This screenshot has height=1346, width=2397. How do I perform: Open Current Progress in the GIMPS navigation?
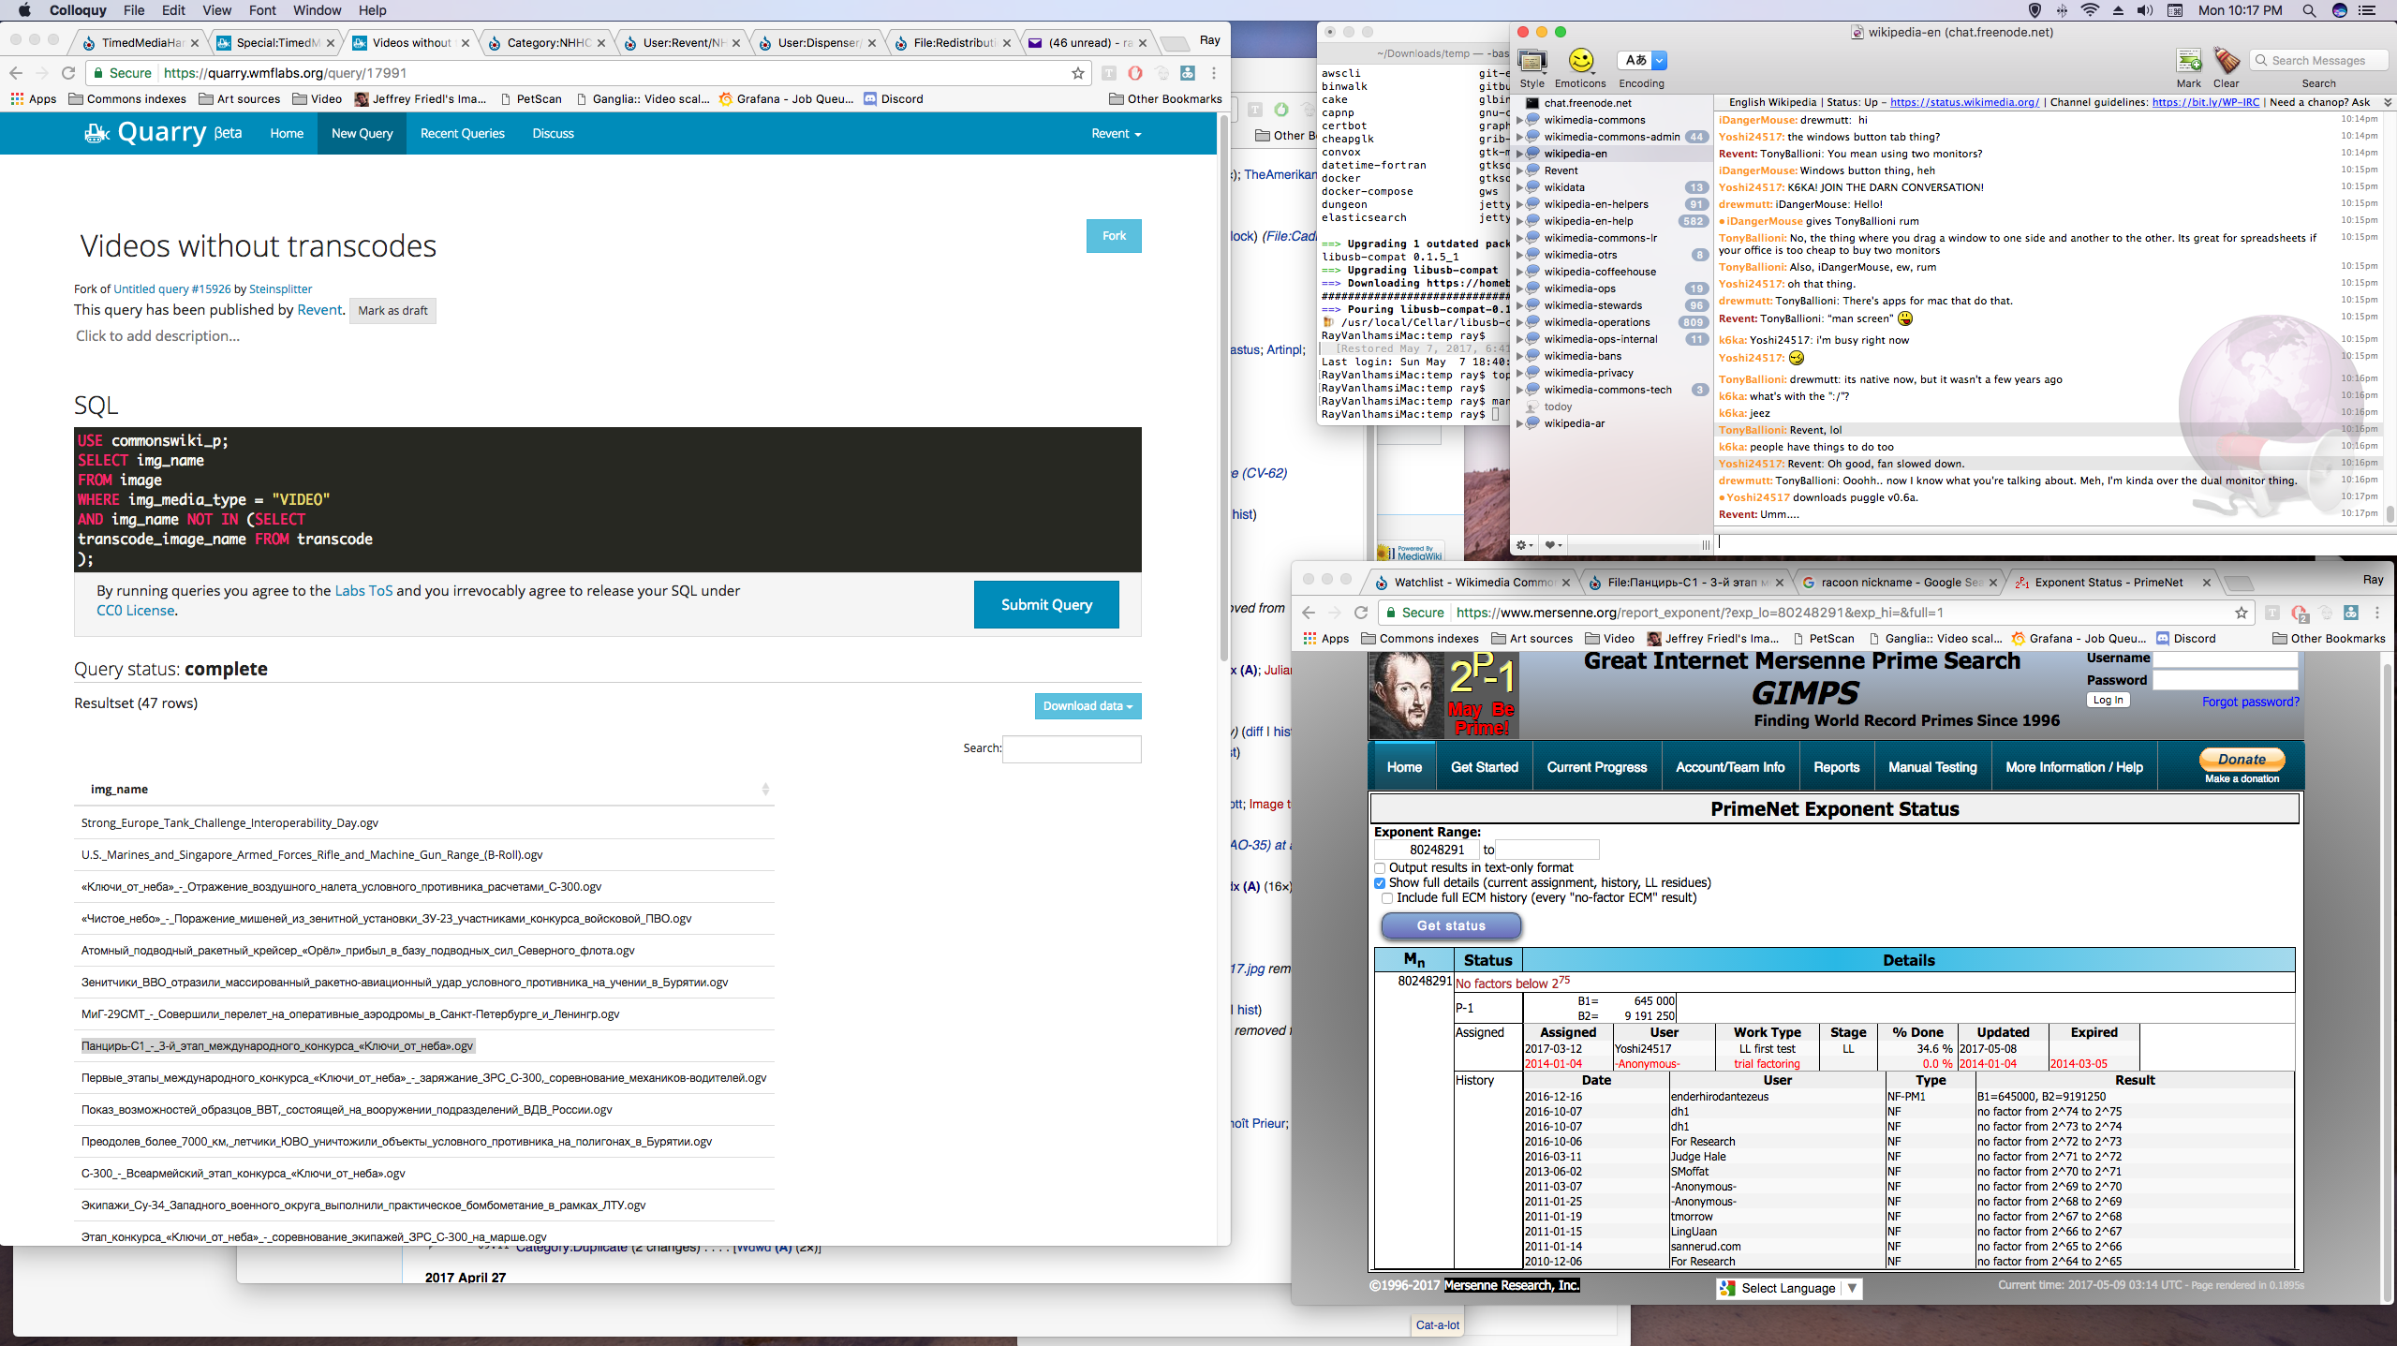(x=1597, y=767)
